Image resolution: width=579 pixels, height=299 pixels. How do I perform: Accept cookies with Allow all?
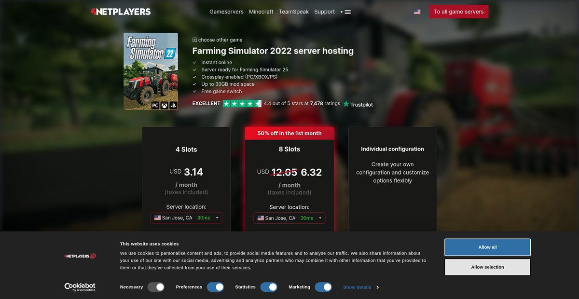tap(487, 247)
